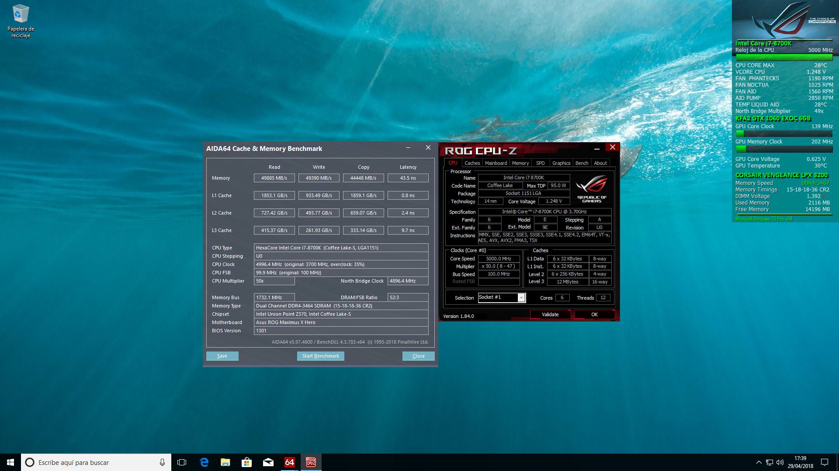Show hidden system tray icons chevron
The image size is (839, 471).
click(759, 462)
